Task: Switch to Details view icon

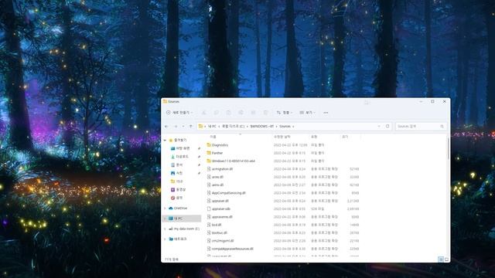Action: pyautogui.click(x=441, y=259)
